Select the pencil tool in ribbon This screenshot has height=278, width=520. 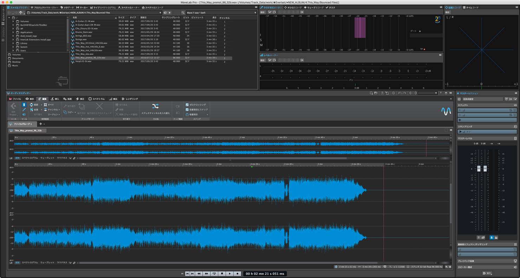point(24,110)
